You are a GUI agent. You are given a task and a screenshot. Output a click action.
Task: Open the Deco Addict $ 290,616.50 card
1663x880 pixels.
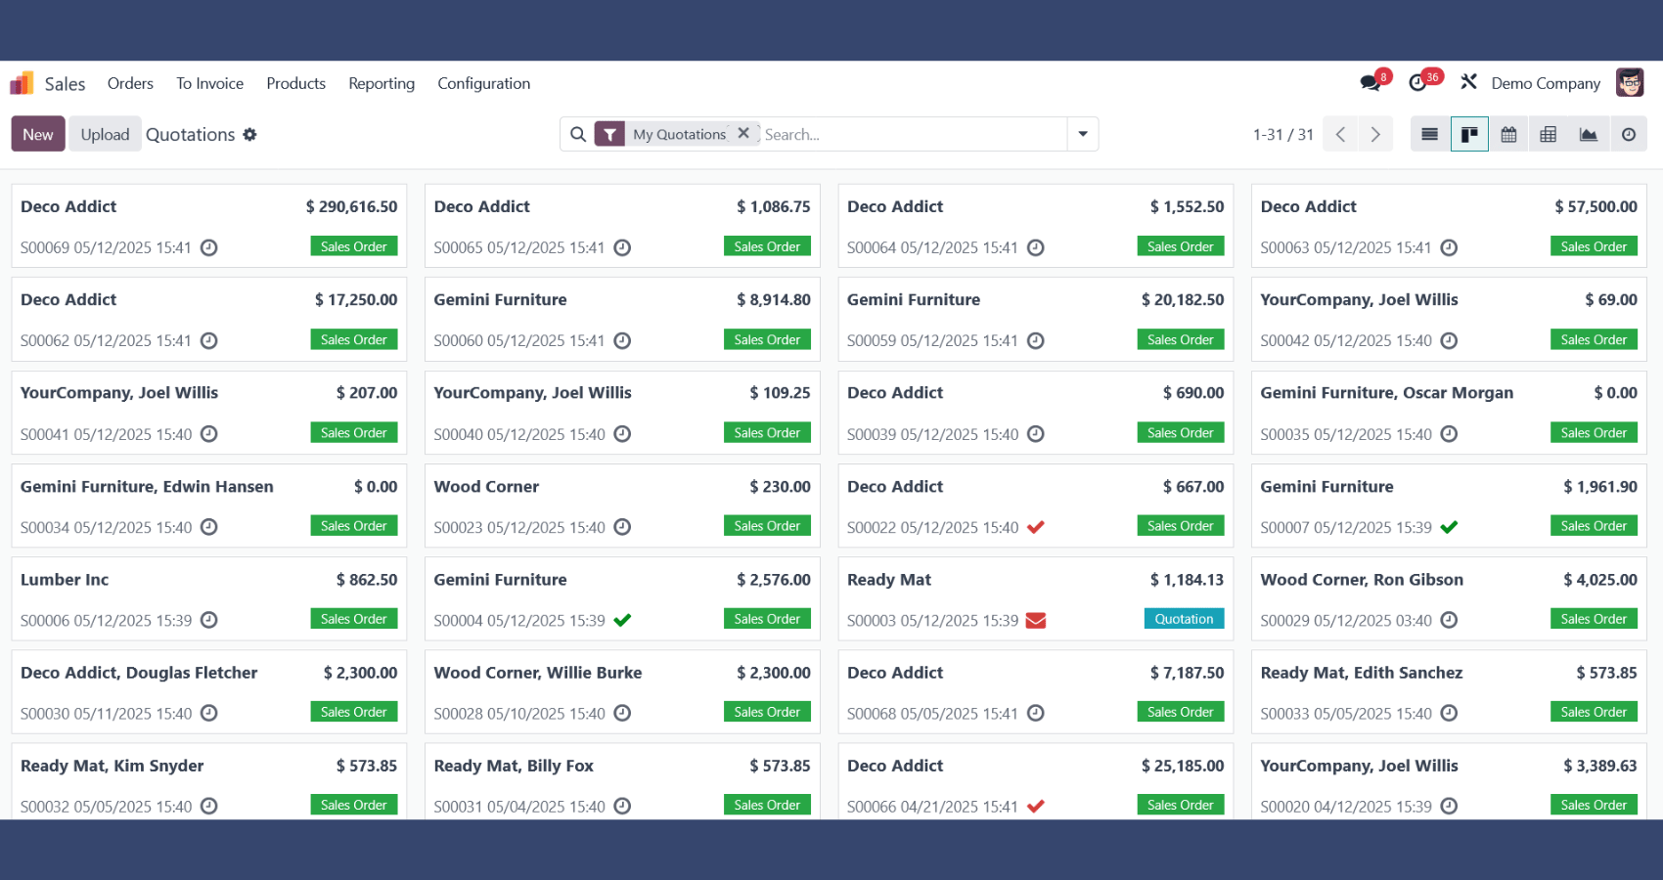pos(209,226)
